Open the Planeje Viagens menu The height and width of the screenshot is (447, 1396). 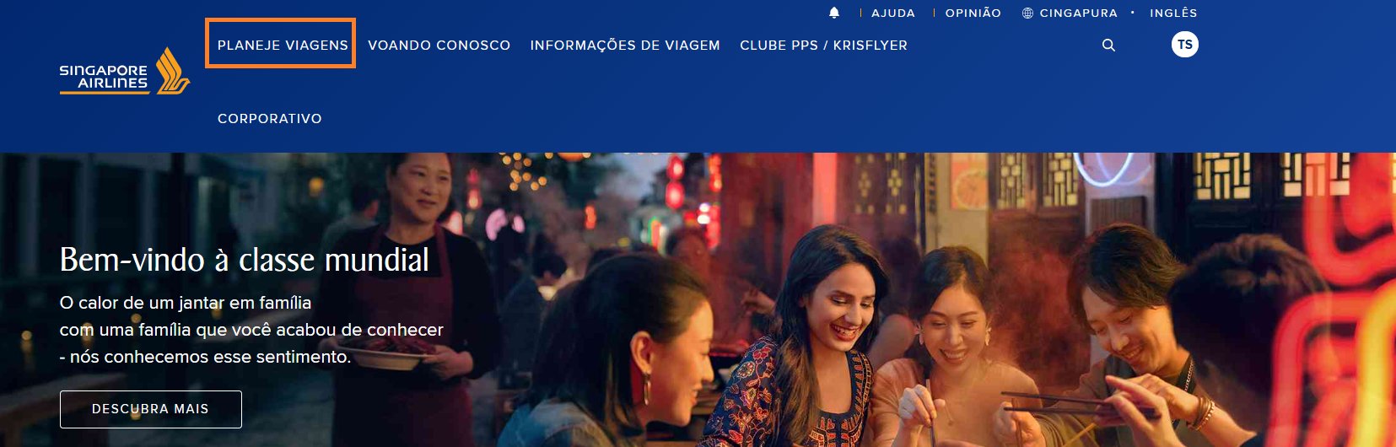point(283,46)
